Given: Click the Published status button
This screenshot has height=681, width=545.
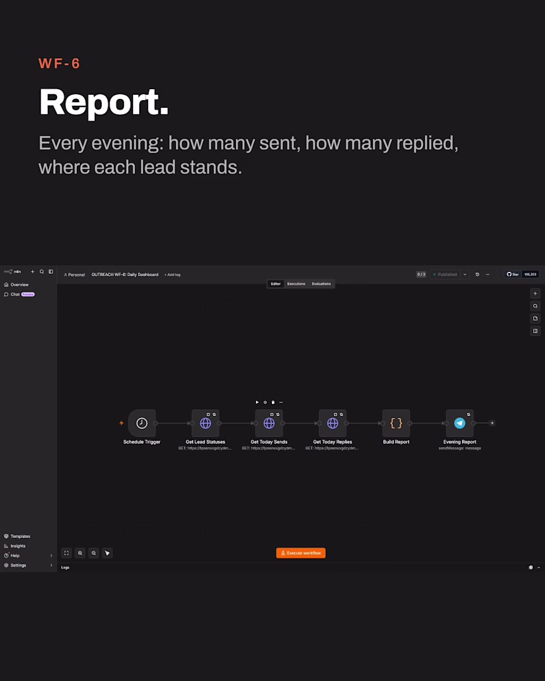Looking at the screenshot, I should [x=445, y=274].
